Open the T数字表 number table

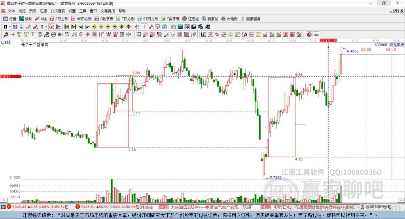pyautogui.click(x=170, y=19)
